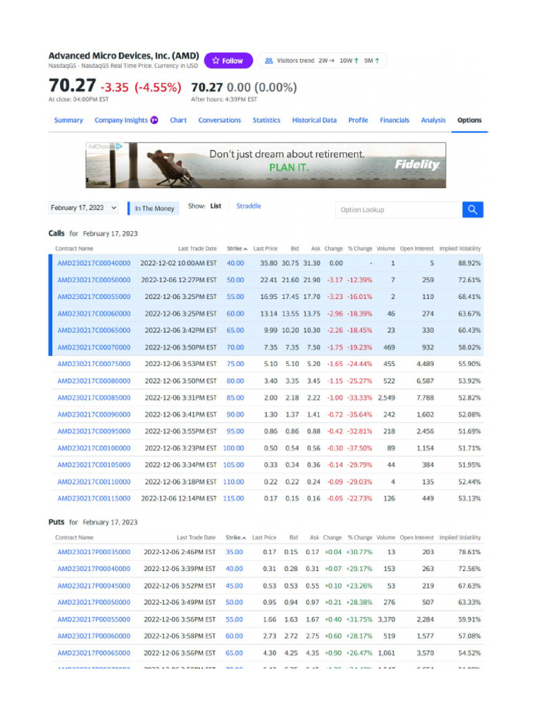Viewport: 541px width, 722px height.
Task: Click the Company Insights premium badge icon
Action: [x=154, y=120]
